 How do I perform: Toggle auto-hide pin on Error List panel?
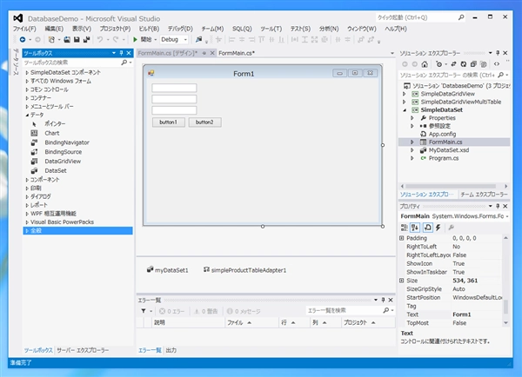(383, 300)
